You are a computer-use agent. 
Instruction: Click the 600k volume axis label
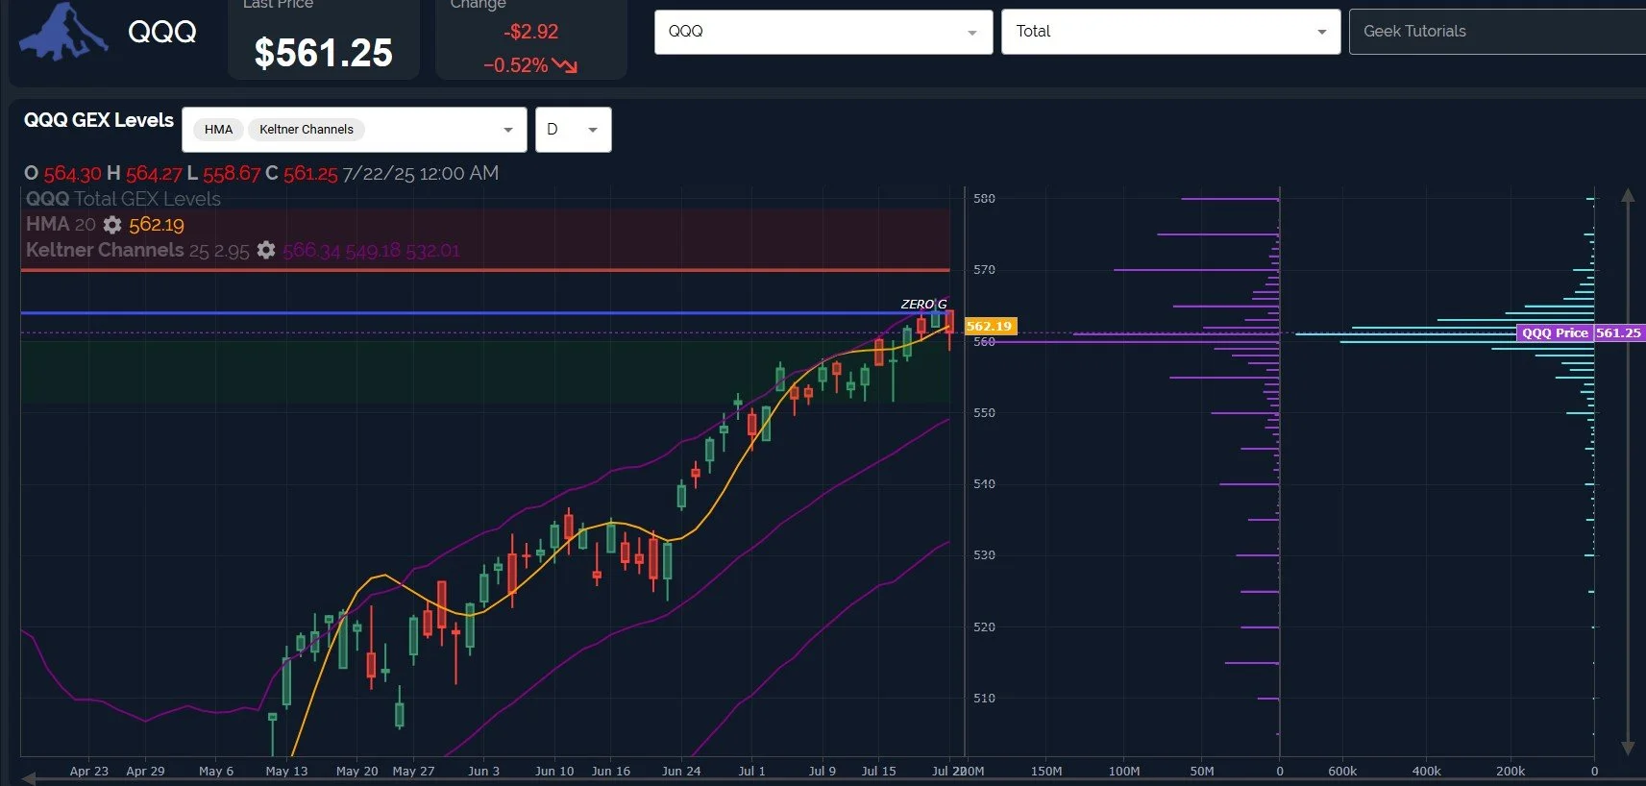1342,772
